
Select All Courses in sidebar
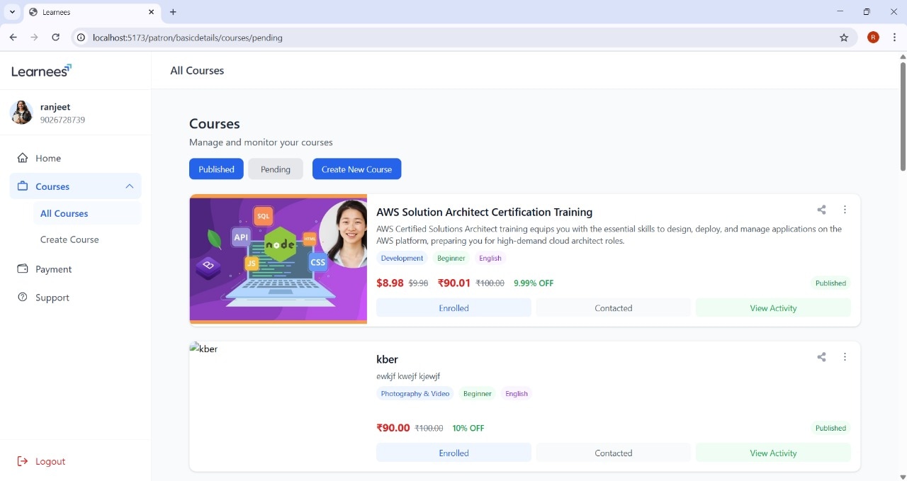pyautogui.click(x=64, y=213)
